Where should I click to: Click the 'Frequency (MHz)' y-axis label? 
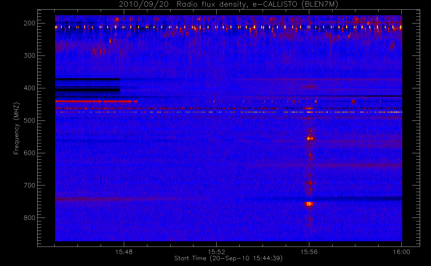(x=17, y=128)
